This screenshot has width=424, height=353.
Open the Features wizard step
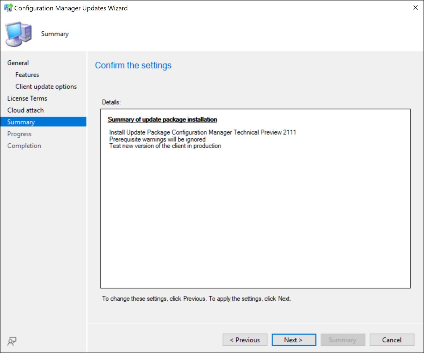pos(27,75)
